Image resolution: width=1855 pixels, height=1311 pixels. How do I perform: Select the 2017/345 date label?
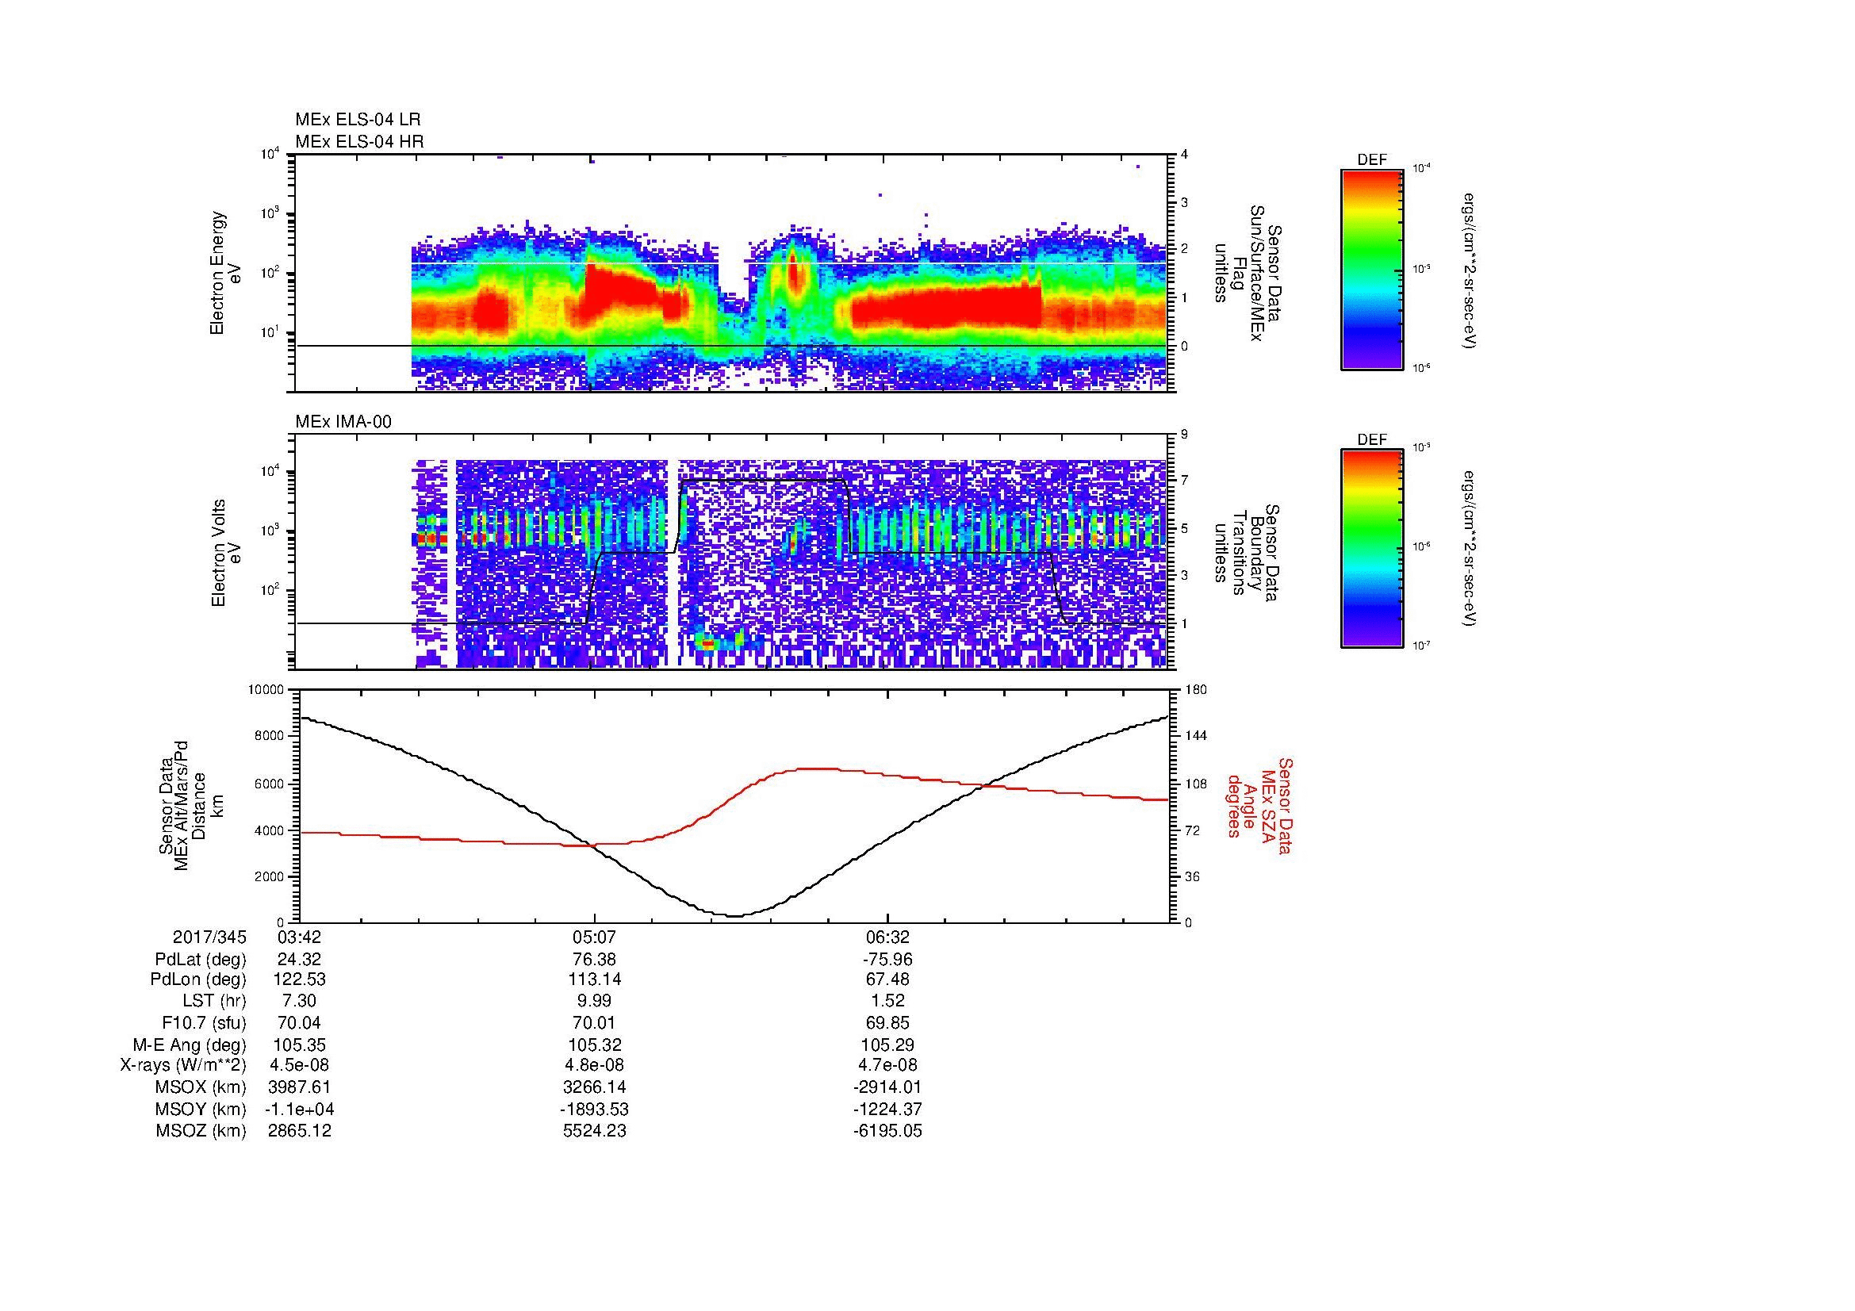point(209,937)
